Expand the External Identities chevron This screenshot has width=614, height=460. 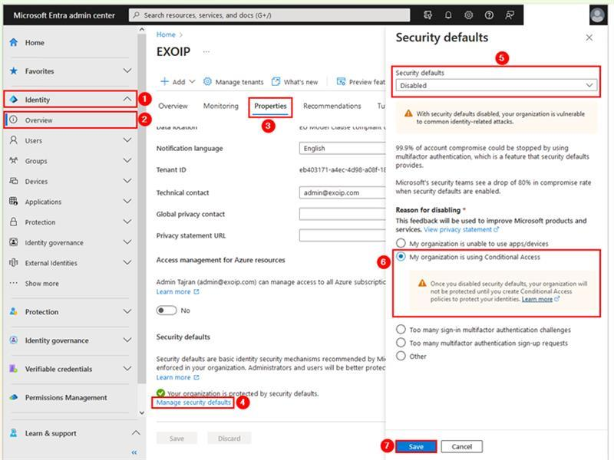pos(127,262)
